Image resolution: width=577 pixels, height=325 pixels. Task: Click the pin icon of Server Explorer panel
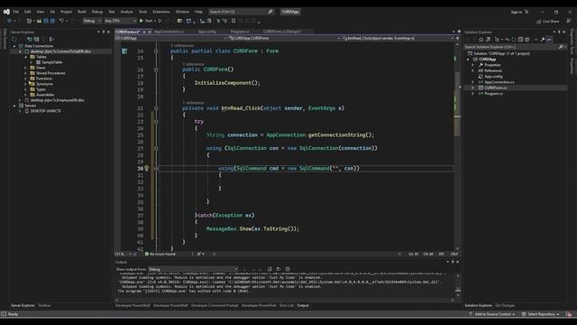click(104, 32)
